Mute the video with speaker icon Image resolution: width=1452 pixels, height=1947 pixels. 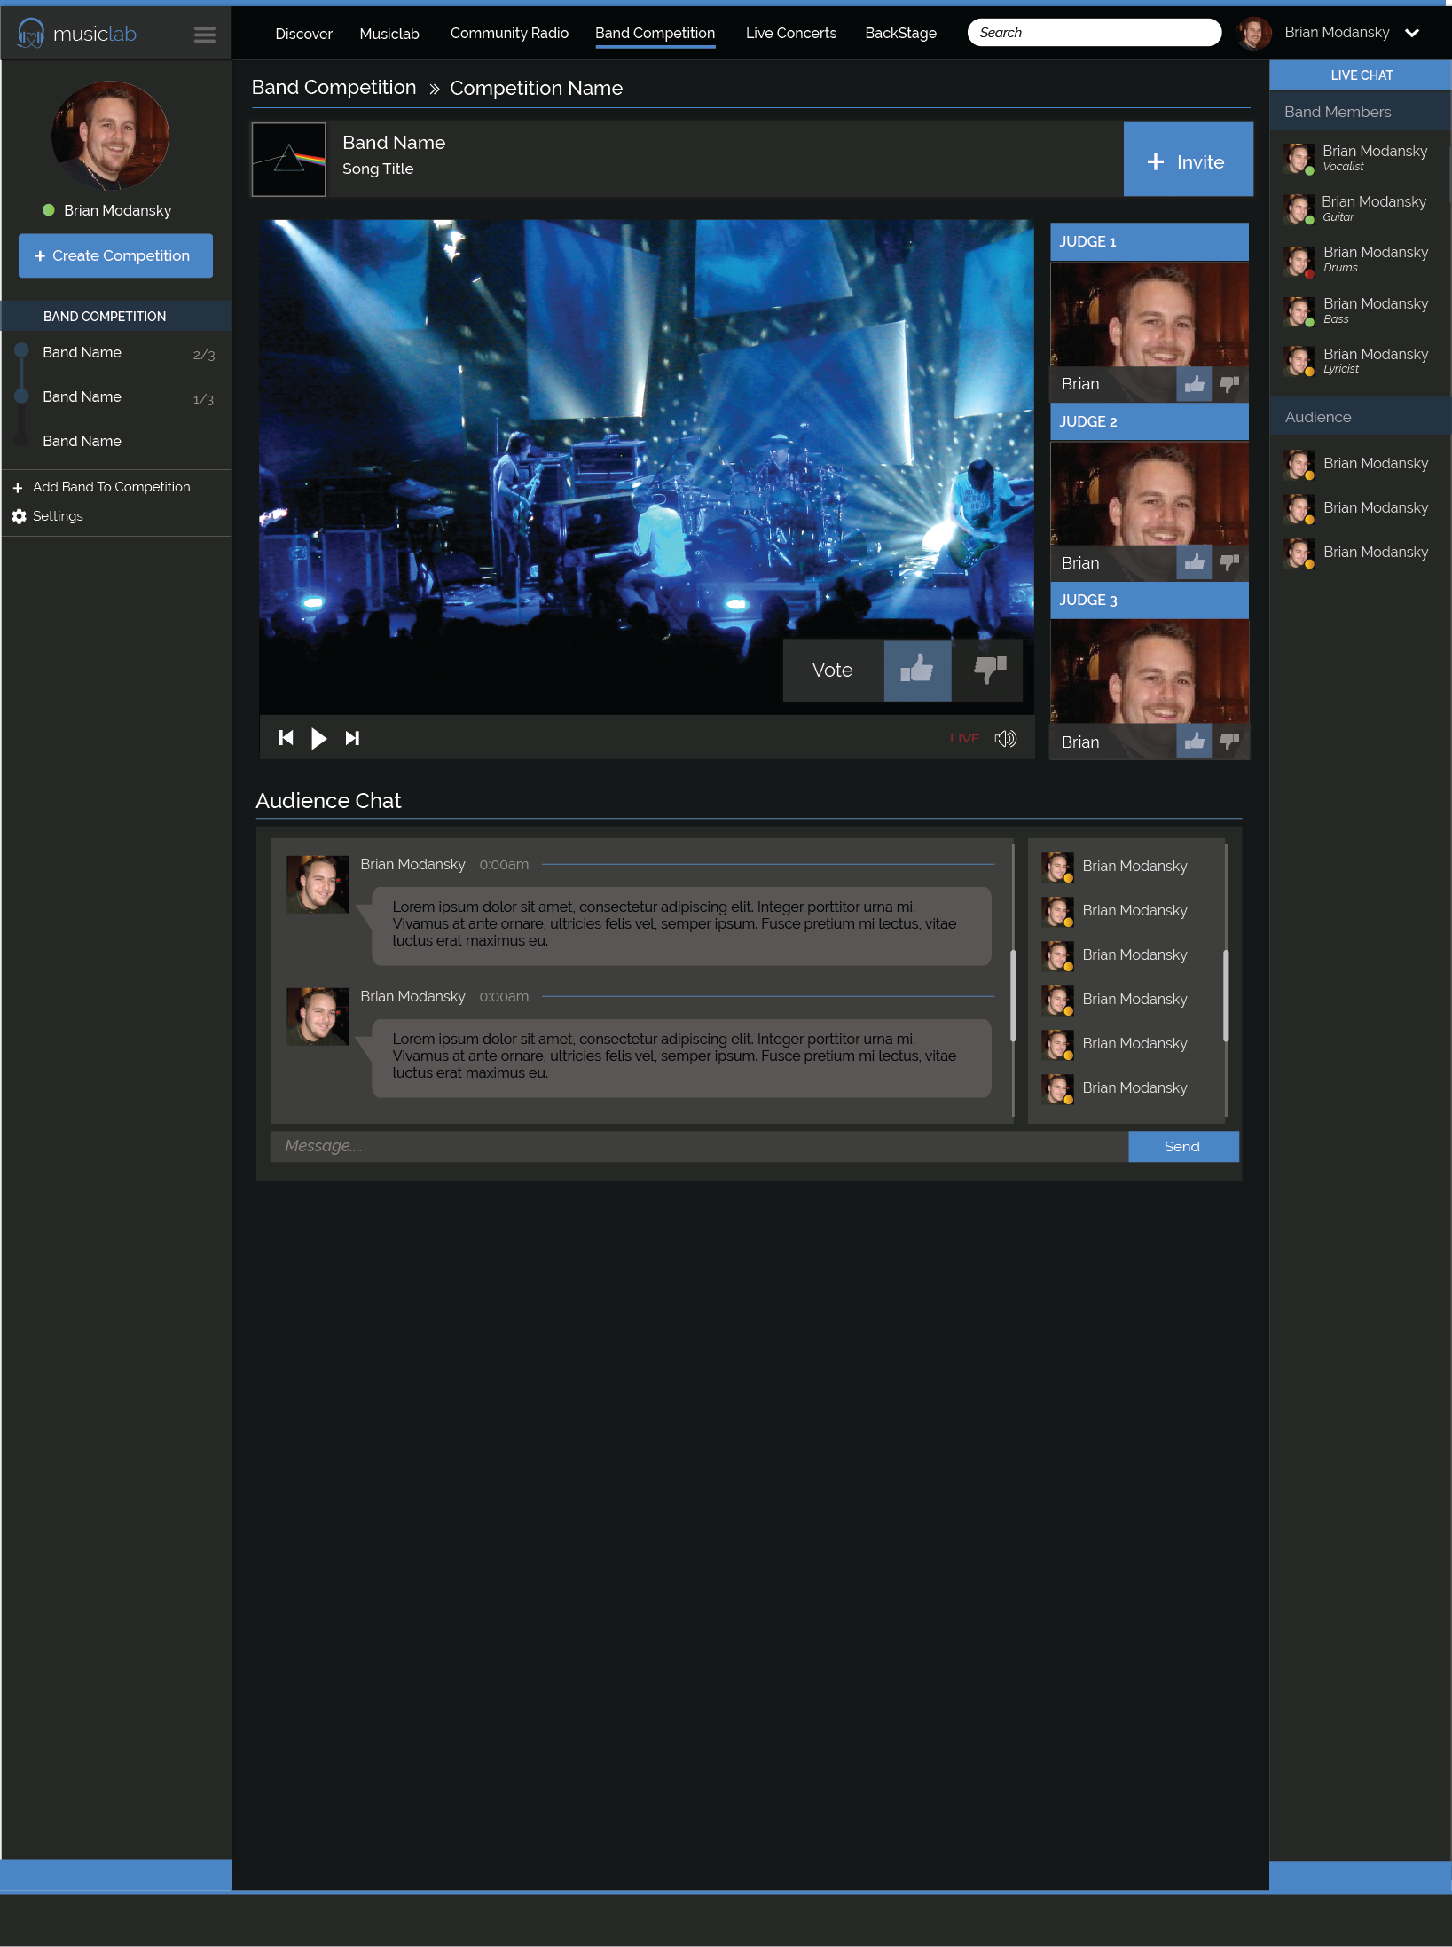(1006, 738)
